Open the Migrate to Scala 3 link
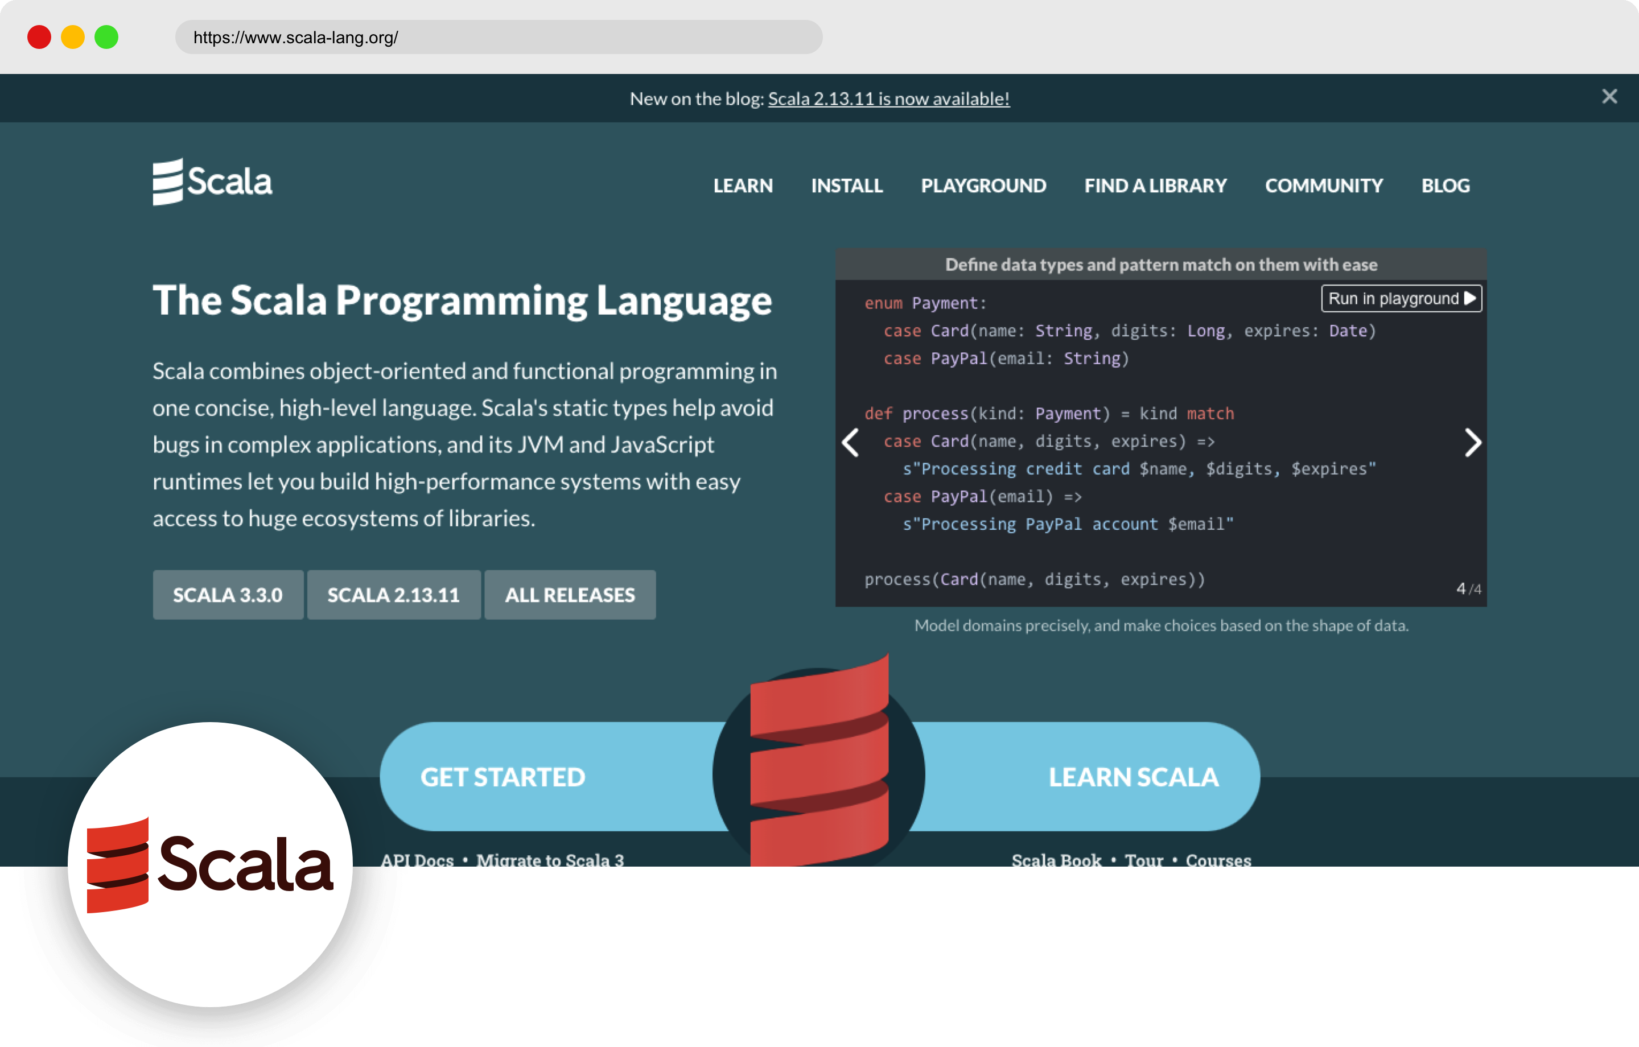This screenshot has width=1639, height=1047. (550, 860)
